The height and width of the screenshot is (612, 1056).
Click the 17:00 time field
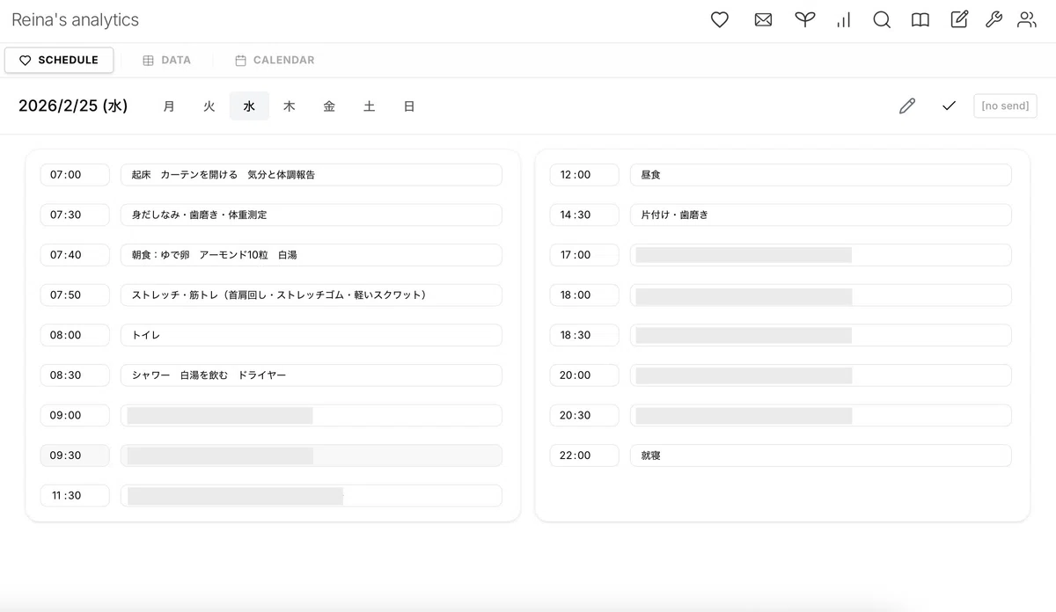tap(584, 255)
